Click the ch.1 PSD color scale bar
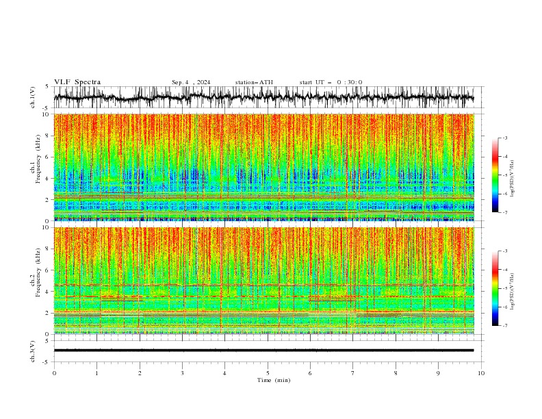This screenshot has width=542, height=419. [495, 175]
